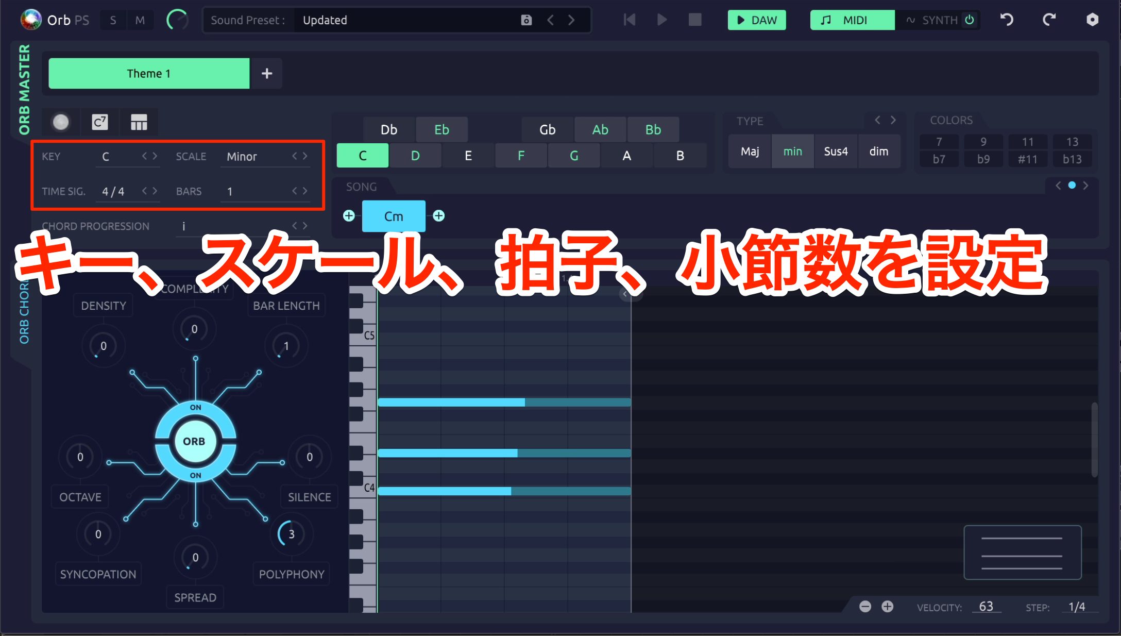Select the D root note
Image resolution: width=1121 pixels, height=636 pixels.
415,156
